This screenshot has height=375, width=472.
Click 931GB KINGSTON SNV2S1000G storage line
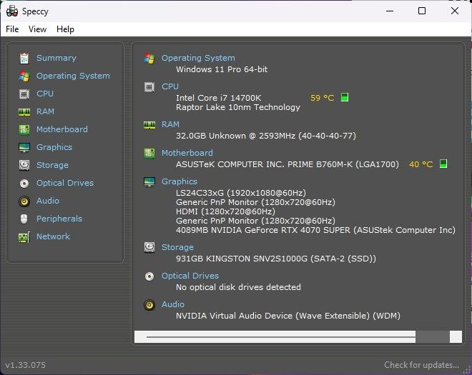tap(276, 259)
